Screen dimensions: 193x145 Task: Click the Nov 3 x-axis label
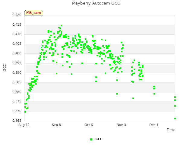(x=121, y=125)
